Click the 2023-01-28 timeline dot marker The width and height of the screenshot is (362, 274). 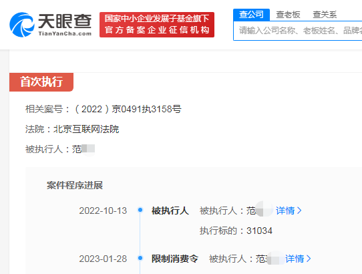point(140,258)
